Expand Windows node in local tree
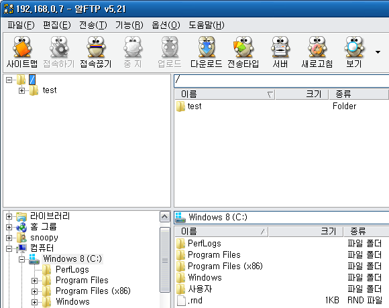Image resolution: width=389 pixels, height=308 pixels. (34, 302)
